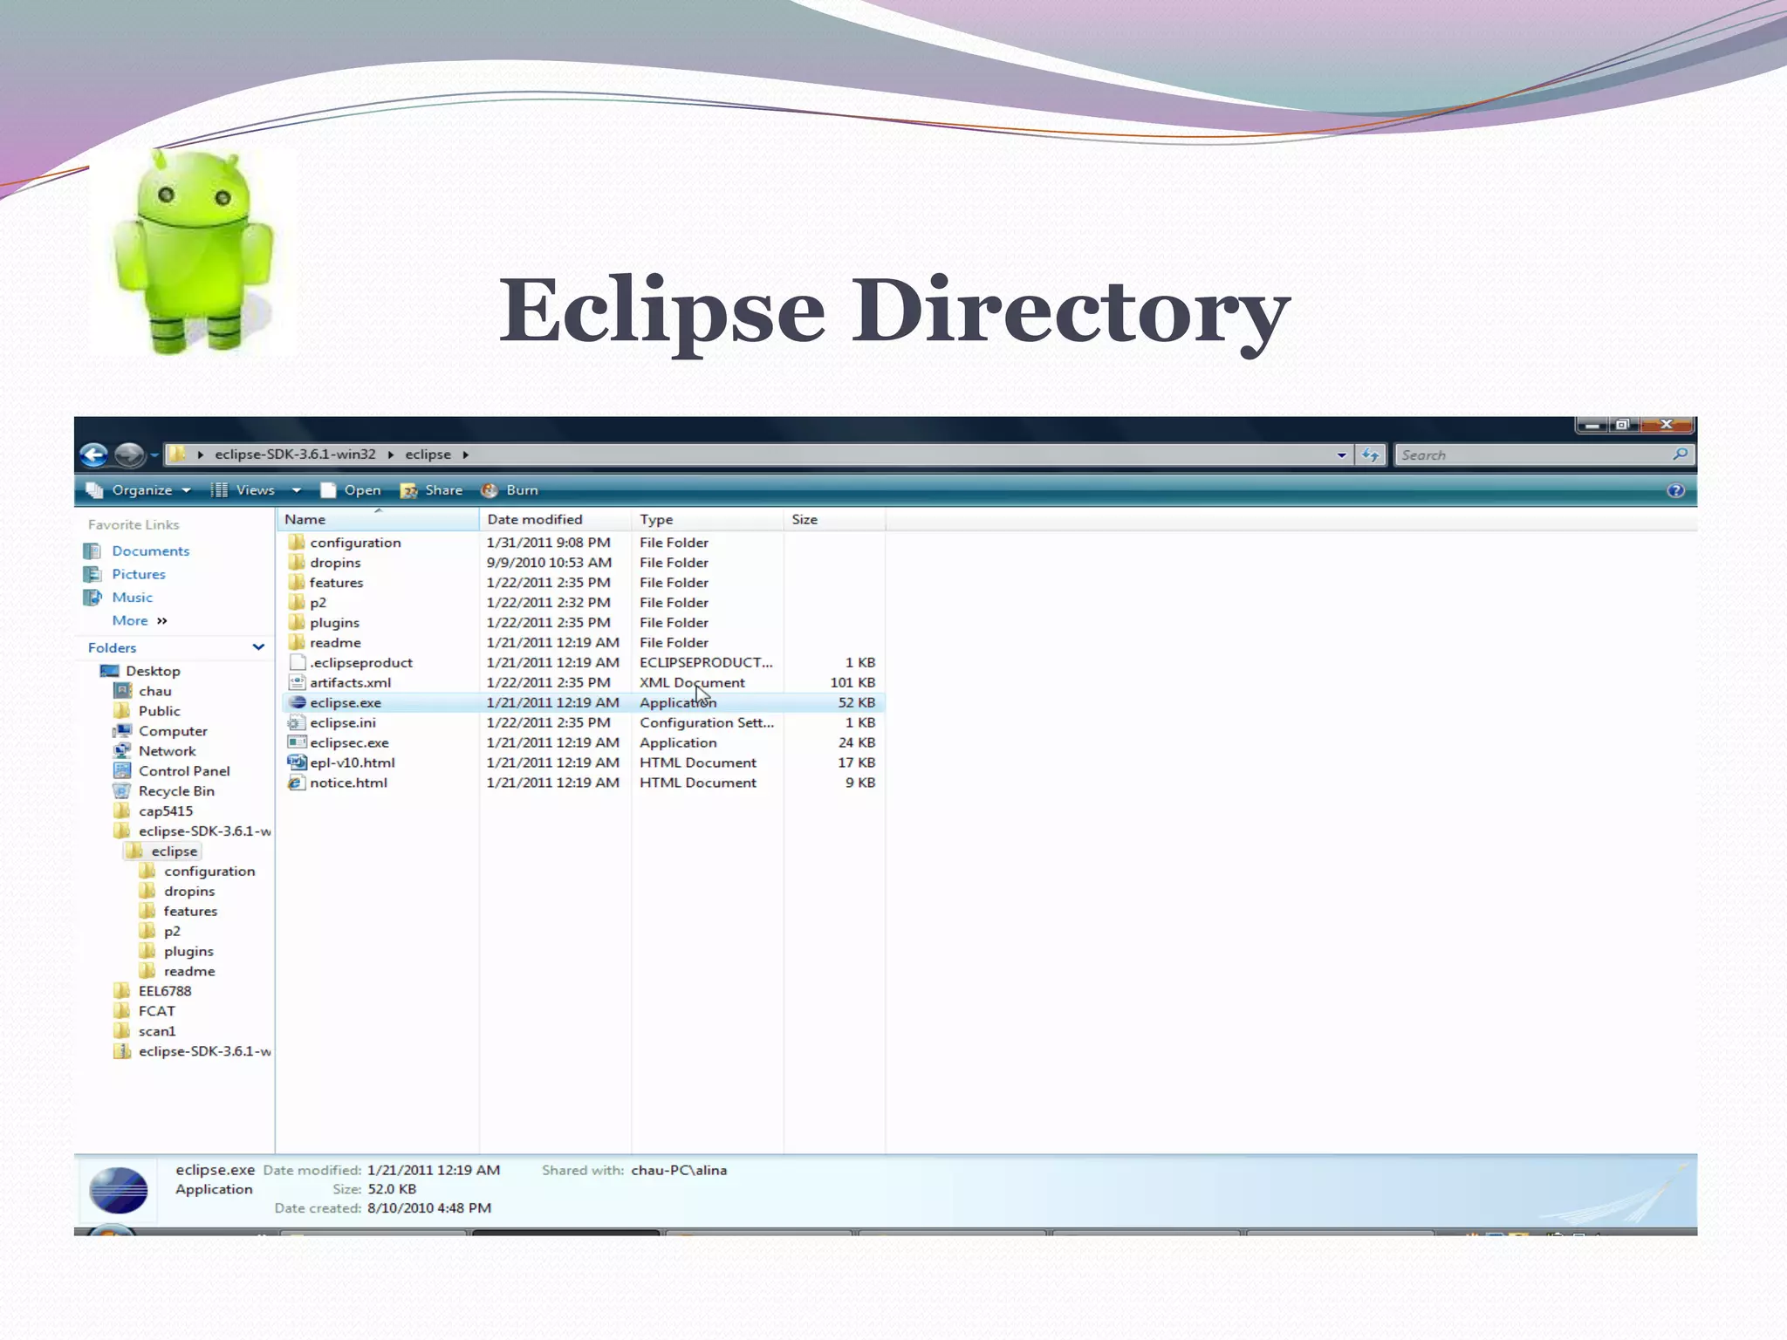Image resolution: width=1787 pixels, height=1340 pixels.
Task: Sort by the Type column header
Action: pos(708,519)
